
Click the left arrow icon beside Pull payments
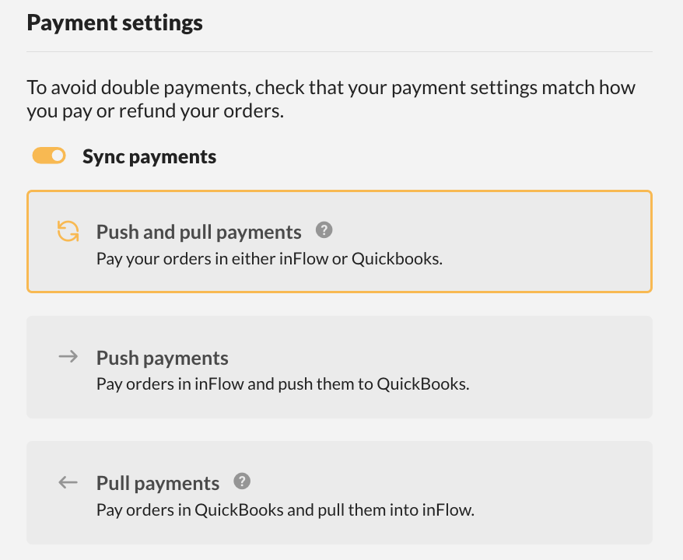coord(68,482)
